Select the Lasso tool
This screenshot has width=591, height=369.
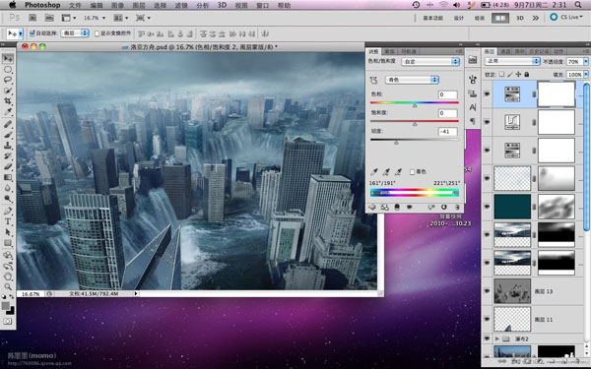(8, 80)
